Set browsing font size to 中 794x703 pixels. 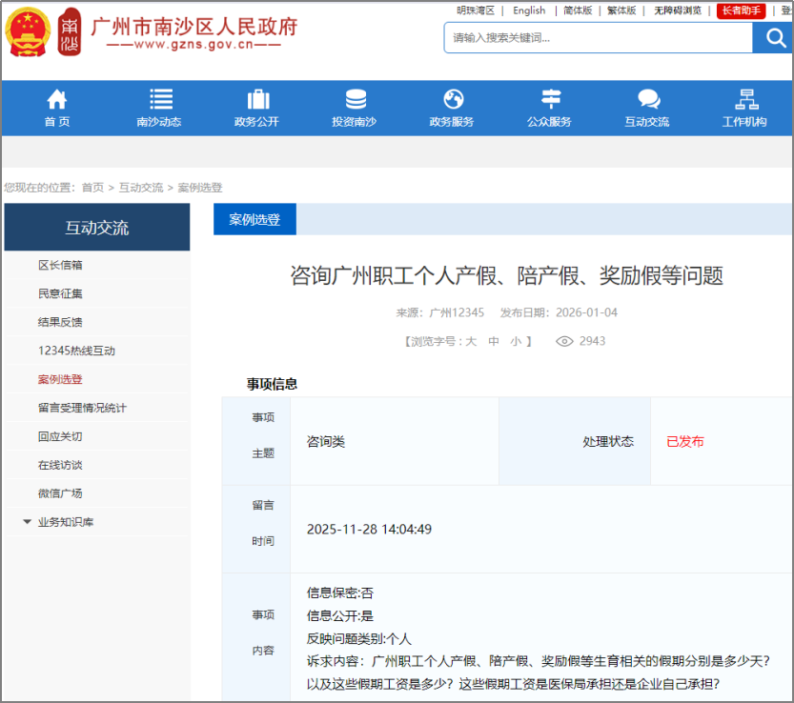coord(494,341)
